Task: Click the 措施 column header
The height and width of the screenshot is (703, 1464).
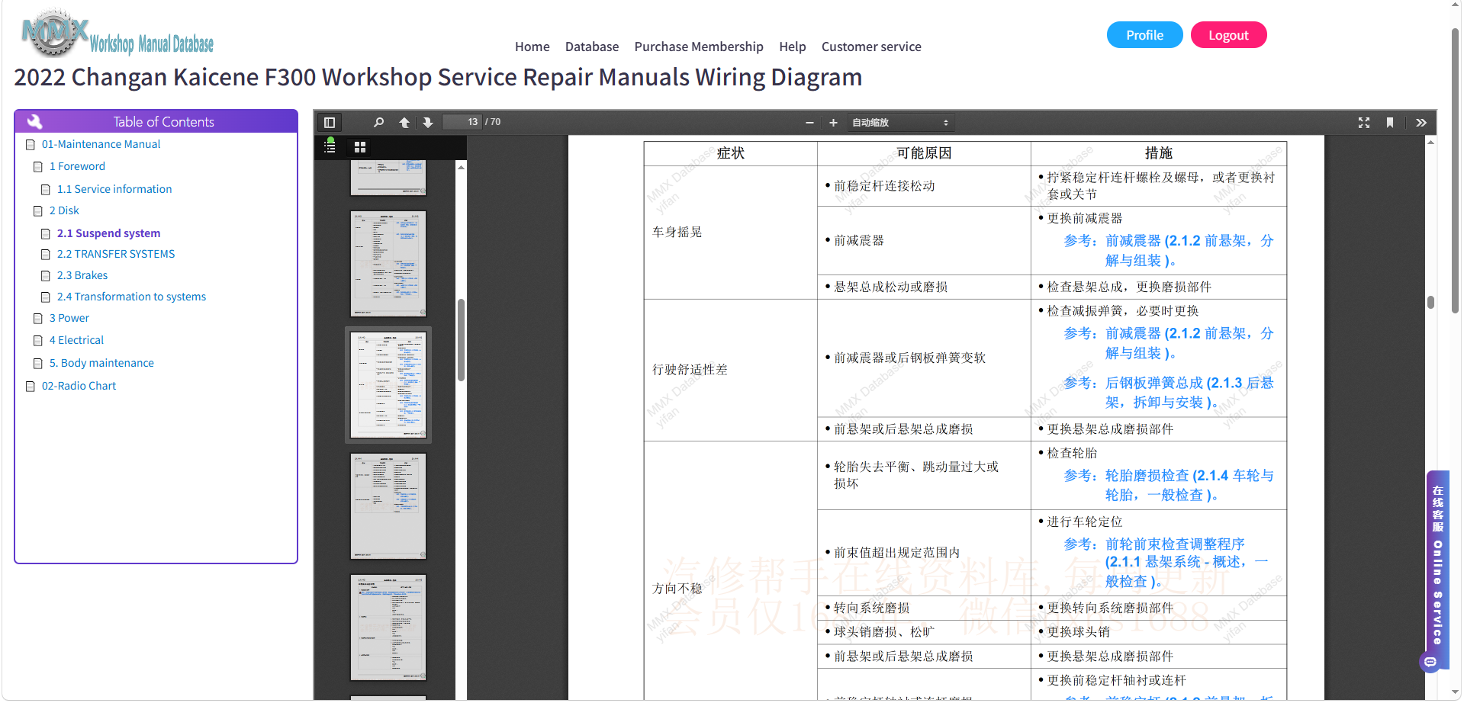Action: [x=1158, y=153]
